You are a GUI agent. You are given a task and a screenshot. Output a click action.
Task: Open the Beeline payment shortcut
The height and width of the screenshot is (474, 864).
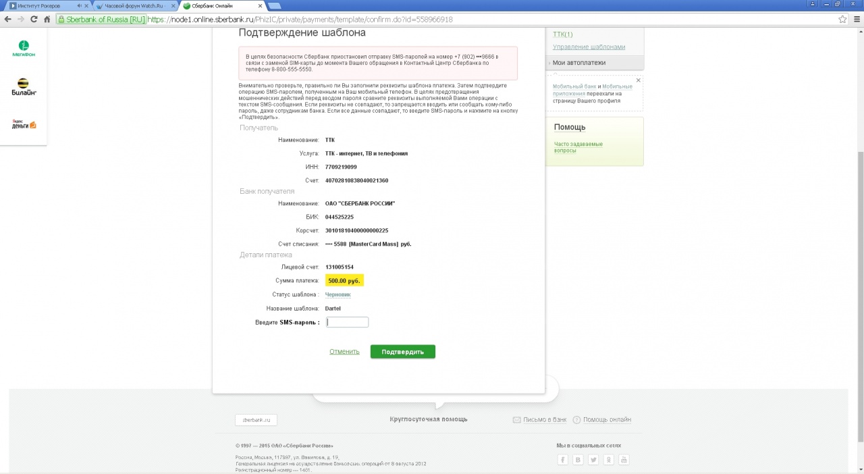pos(24,86)
